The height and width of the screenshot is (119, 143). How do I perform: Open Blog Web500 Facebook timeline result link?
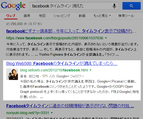coord(62,63)
